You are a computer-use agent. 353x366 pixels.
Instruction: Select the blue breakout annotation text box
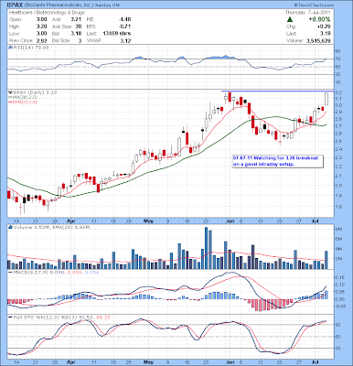278,161
